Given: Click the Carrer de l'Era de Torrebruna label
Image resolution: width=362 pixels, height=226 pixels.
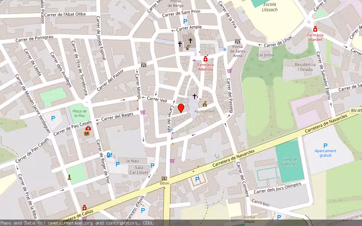Looking at the screenshot, I should point(80,68).
